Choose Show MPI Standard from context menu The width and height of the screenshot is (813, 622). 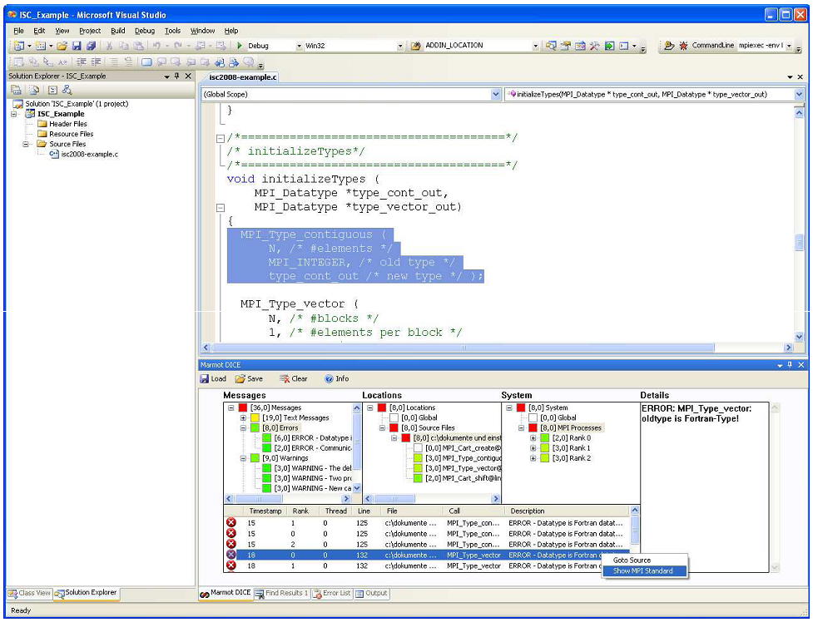click(645, 570)
